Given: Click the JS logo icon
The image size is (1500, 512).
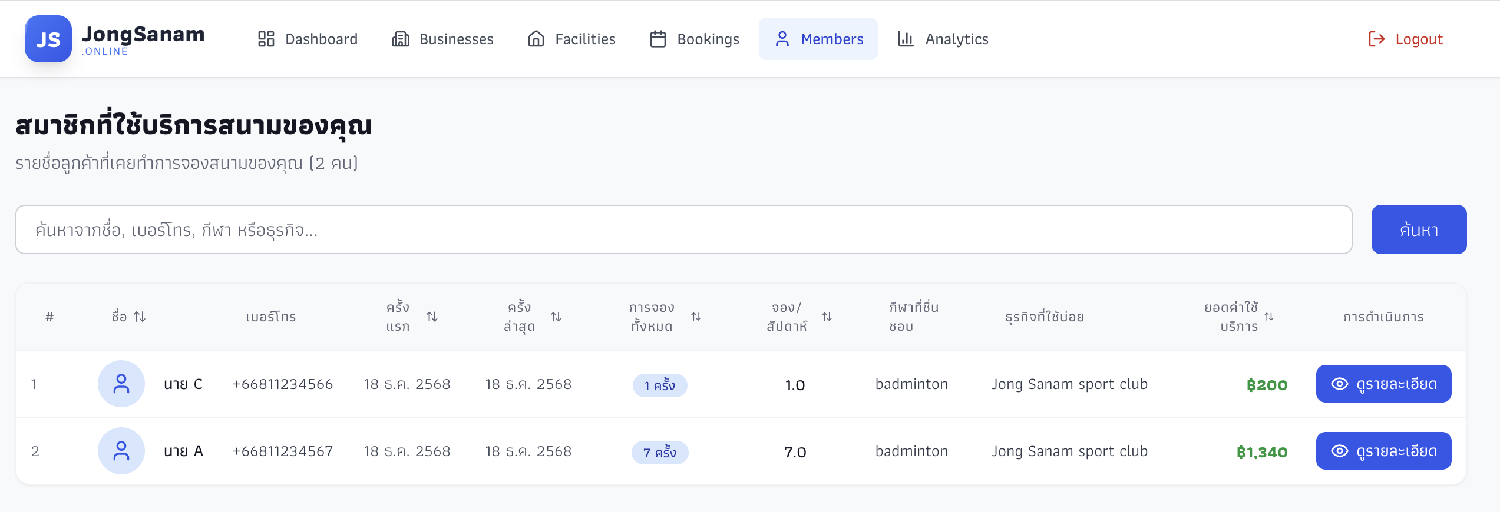Looking at the screenshot, I should click(48, 39).
